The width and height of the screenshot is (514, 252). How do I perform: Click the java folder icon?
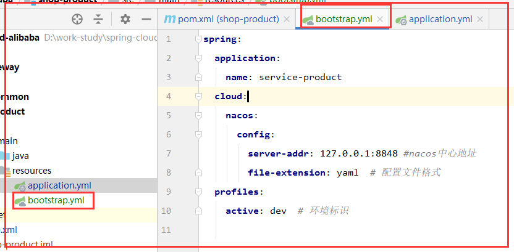point(4,156)
